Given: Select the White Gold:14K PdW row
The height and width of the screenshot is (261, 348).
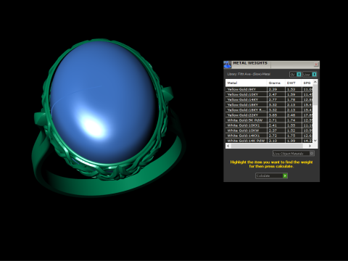Looking at the screenshot, I should [269, 141].
